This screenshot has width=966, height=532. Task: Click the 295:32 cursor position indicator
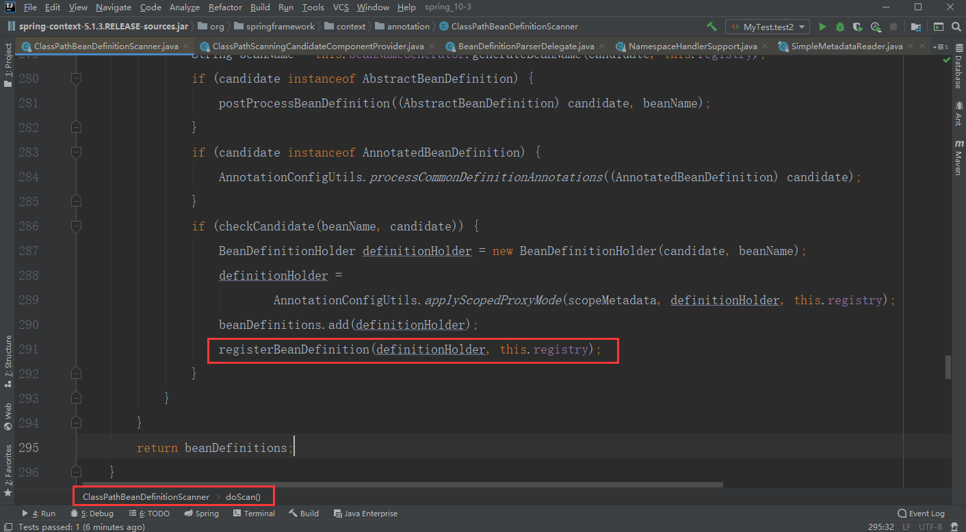point(881,527)
